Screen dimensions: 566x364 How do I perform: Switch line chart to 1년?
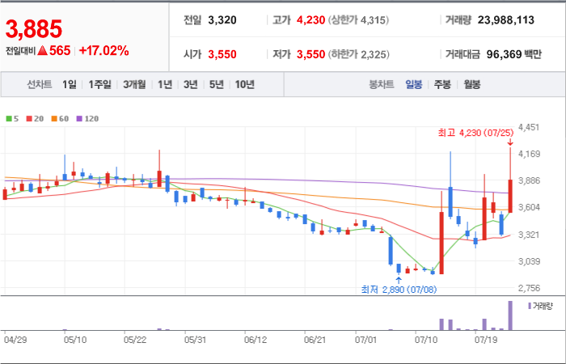(x=165, y=84)
